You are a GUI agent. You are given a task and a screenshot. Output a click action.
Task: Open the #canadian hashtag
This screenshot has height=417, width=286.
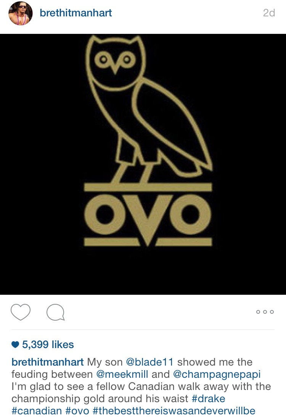(37, 411)
